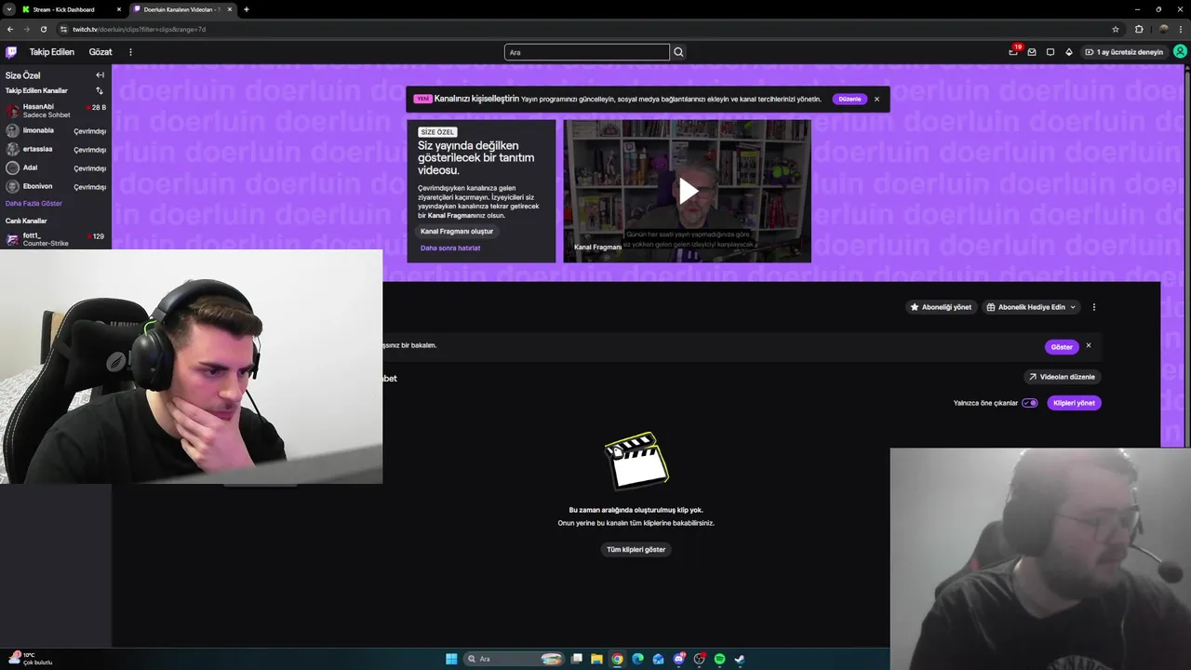Open Discord from the taskbar
This screenshot has height=670, width=1191.
click(678, 659)
